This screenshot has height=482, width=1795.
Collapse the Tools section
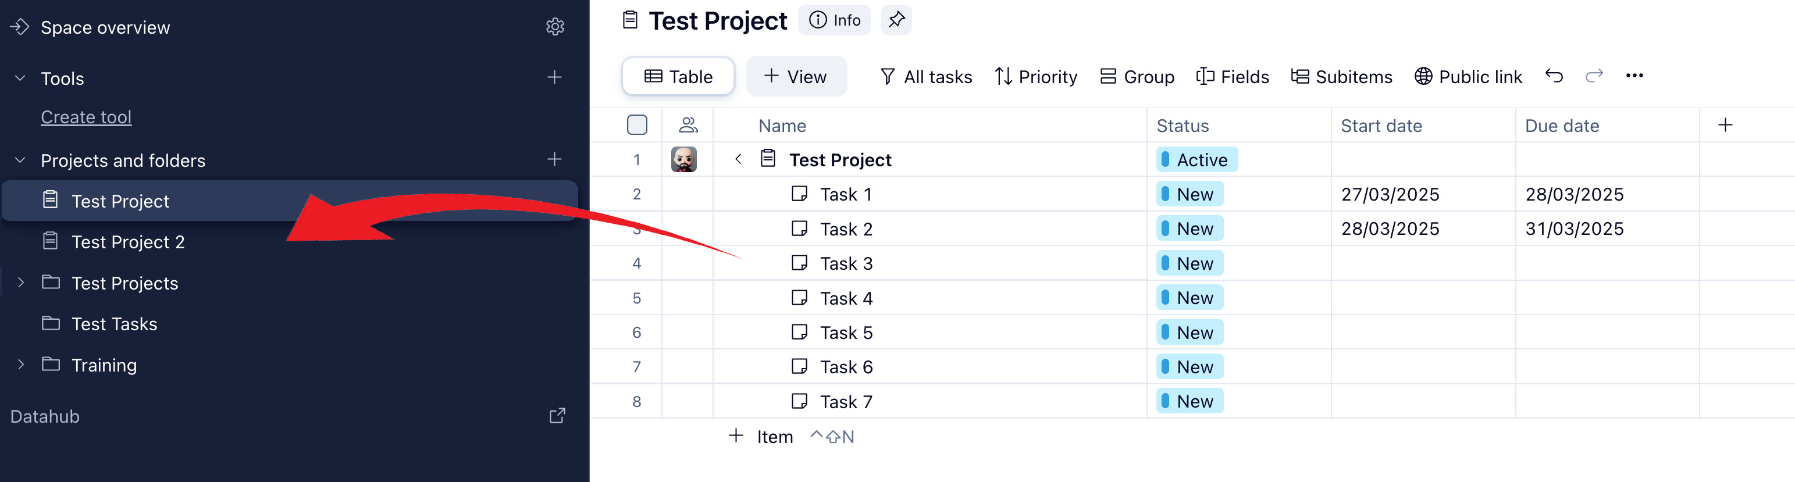point(20,78)
